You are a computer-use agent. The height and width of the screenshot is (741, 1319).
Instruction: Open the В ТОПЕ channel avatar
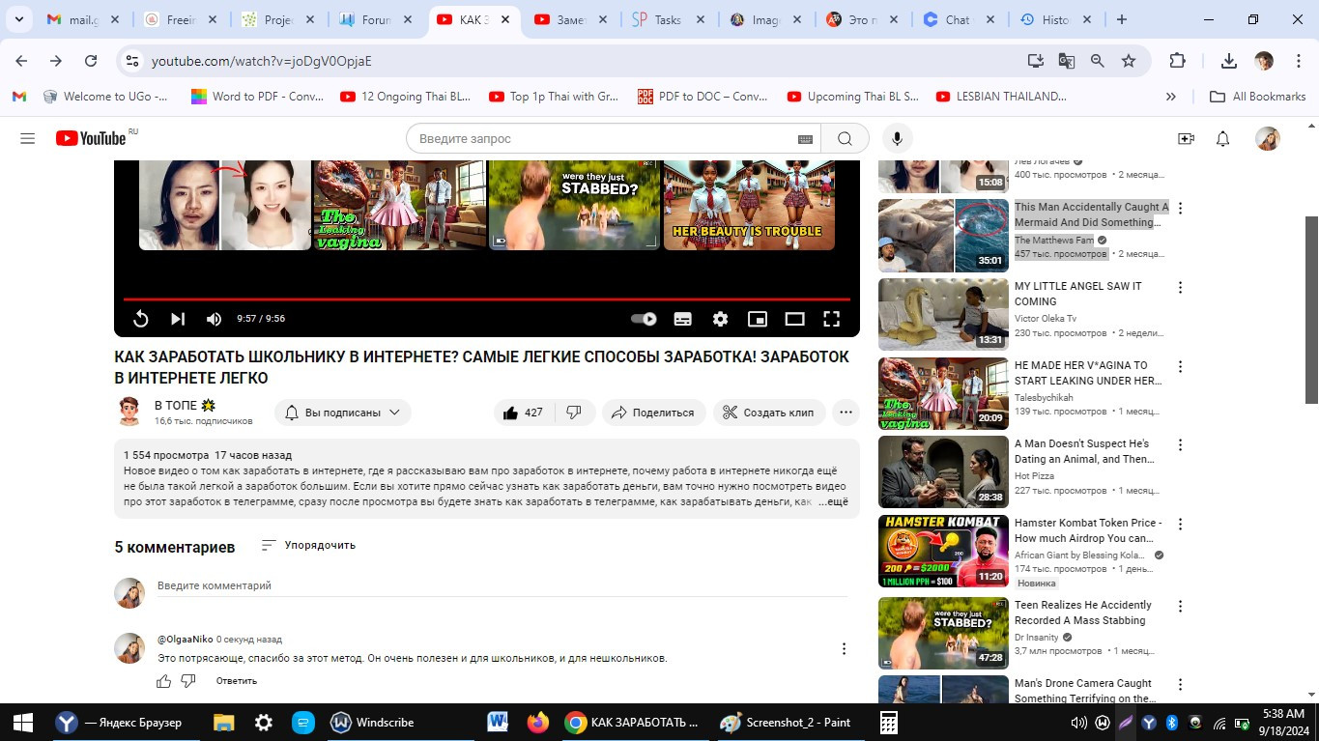click(x=129, y=412)
